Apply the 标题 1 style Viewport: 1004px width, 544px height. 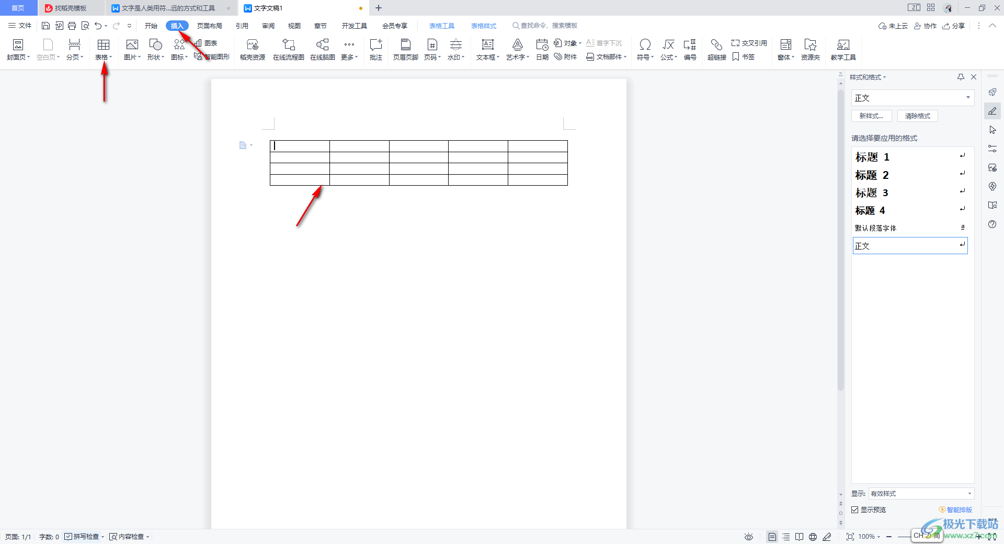[910, 157]
